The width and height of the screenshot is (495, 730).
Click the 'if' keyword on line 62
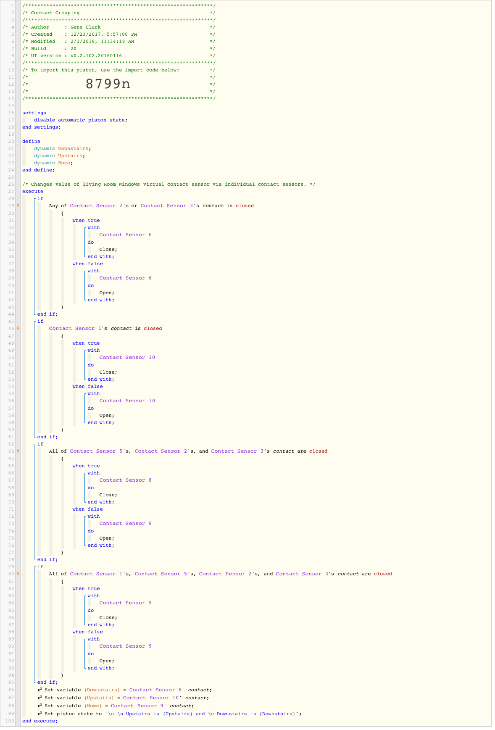[40, 444]
